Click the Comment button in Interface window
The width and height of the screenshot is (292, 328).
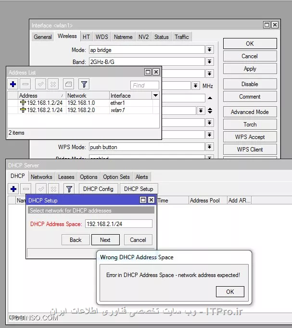250,97
